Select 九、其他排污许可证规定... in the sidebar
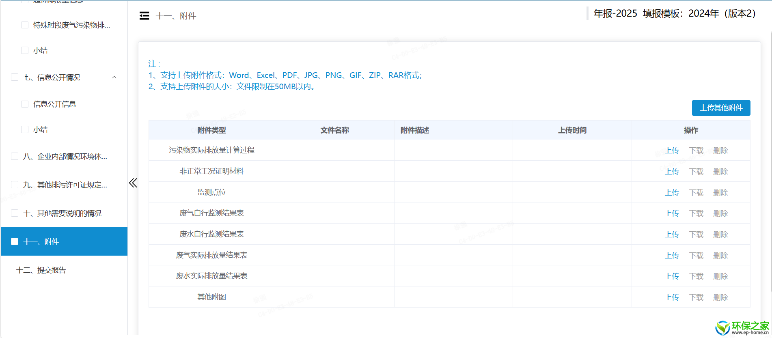Image resolution: width=772 pixels, height=338 pixels. tap(65, 185)
